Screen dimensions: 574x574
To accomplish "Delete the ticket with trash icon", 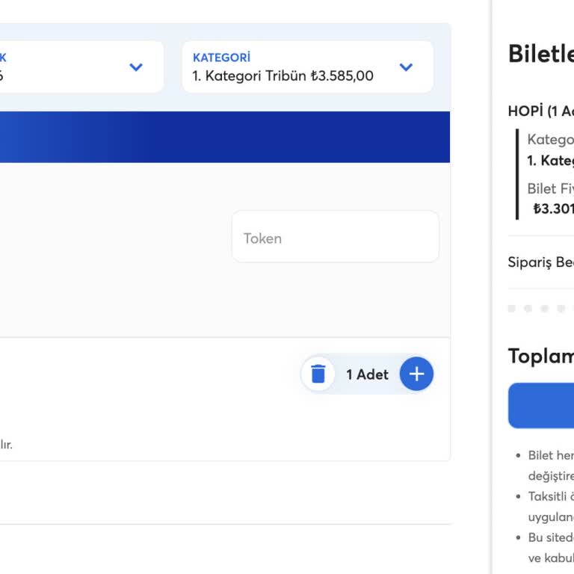I will point(318,374).
